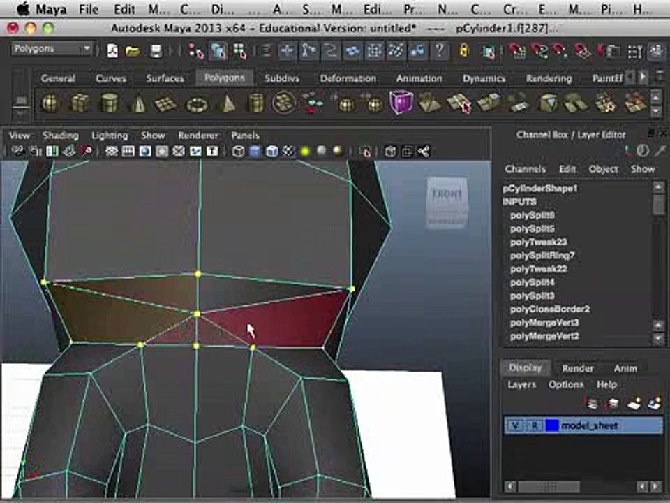Screen dimensions: 670x503
Task: Select polySplitRing7 in the INPUTS list
Action: point(542,256)
